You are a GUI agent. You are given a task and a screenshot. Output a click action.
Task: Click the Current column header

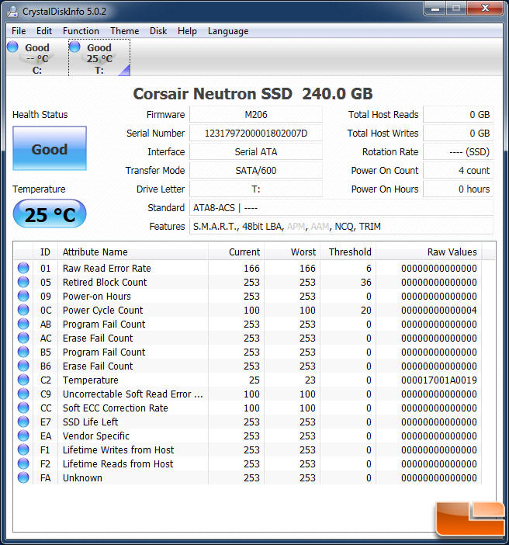click(x=236, y=252)
